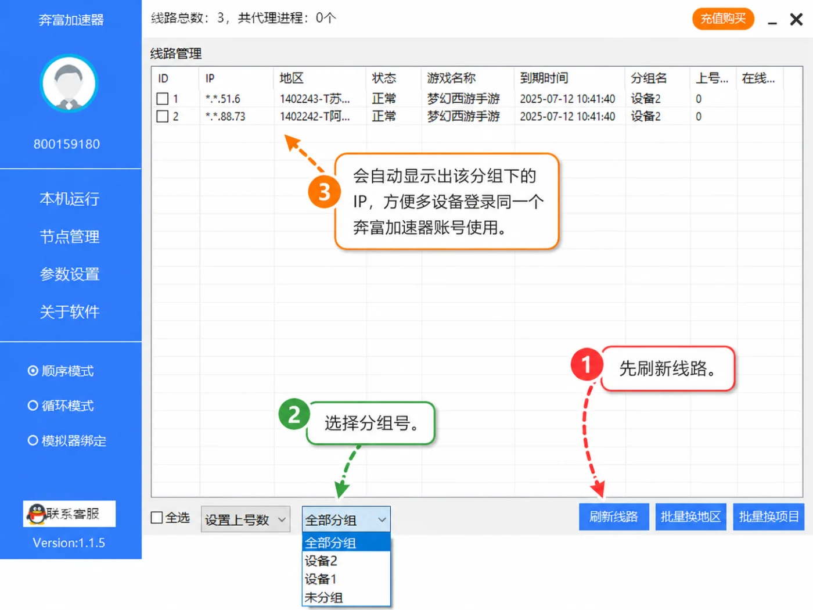The width and height of the screenshot is (813, 610).
Task: Choose 全部分组 in the dropdown list
Action: pyautogui.click(x=346, y=543)
